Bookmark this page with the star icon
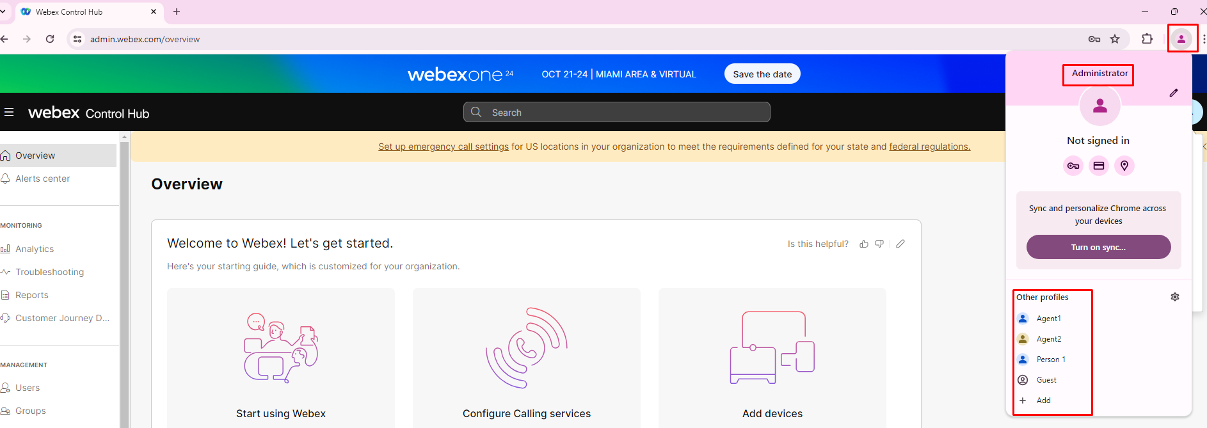The width and height of the screenshot is (1207, 428). pyautogui.click(x=1115, y=39)
